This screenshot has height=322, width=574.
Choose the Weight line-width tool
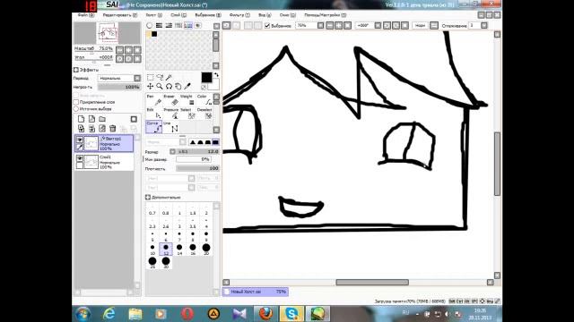(x=187, y=99)
